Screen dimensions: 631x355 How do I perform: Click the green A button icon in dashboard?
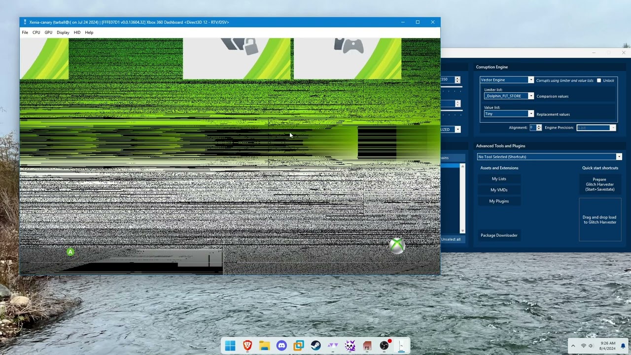[x=70, y=252]
